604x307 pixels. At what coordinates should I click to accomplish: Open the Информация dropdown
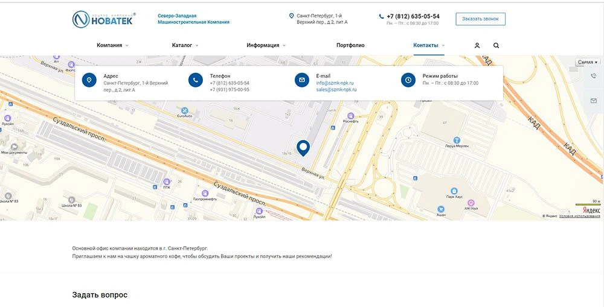click(266, 45)
